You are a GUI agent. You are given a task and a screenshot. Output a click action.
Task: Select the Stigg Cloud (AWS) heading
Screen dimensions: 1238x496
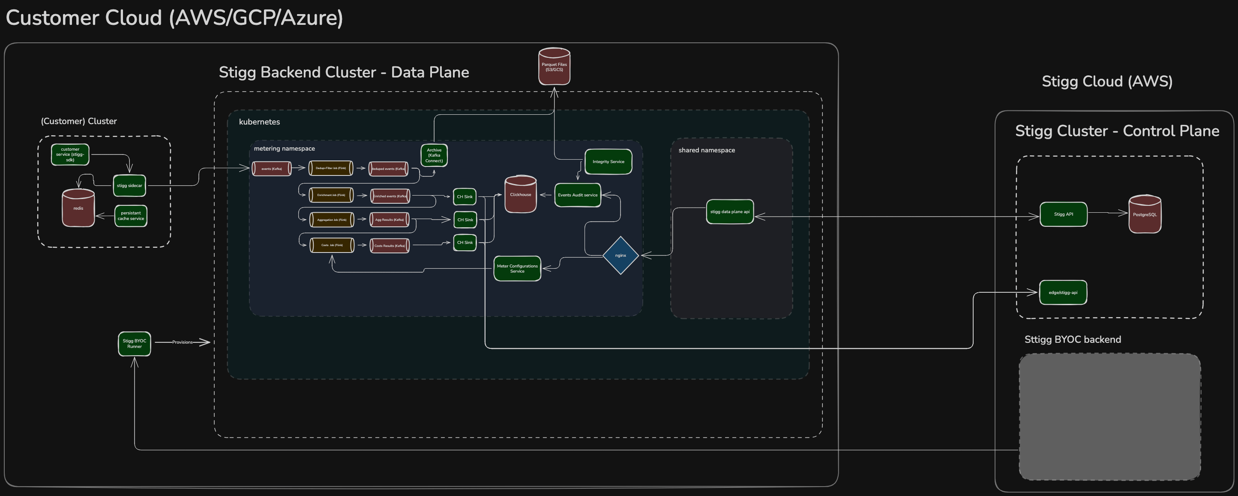(1107, 81)
